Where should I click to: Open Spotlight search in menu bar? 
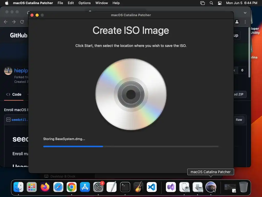pos(211,3)
